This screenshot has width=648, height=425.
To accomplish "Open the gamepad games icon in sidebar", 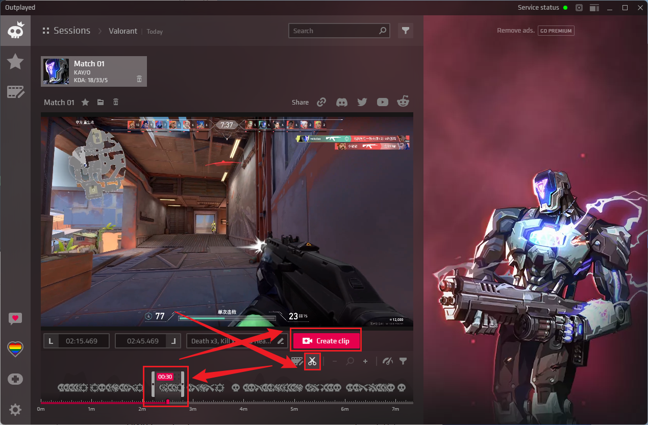I will (15, 379).
